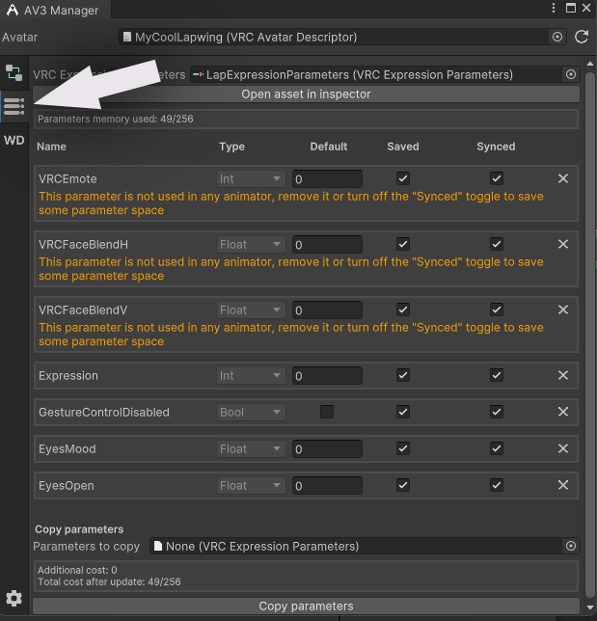Toggle Saved for VRCFaceBlendV
This screenshot has height=621, width=597.
click(403, 310)
